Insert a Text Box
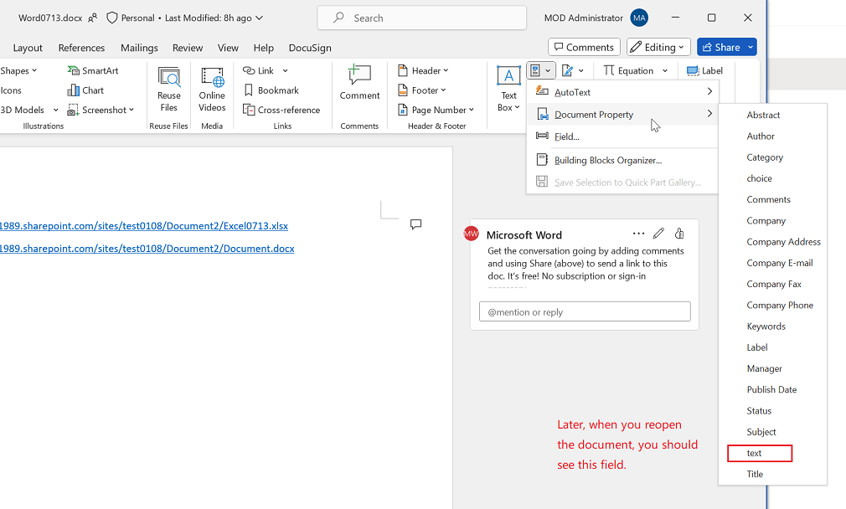 pyautogui.click(x=508, y=89)
